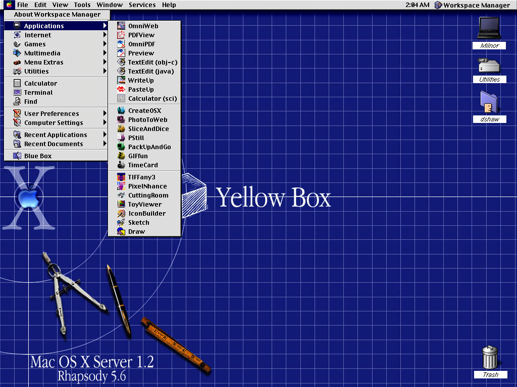
Task: Open the Services menu in menu bar
Action: coord(142,5)
